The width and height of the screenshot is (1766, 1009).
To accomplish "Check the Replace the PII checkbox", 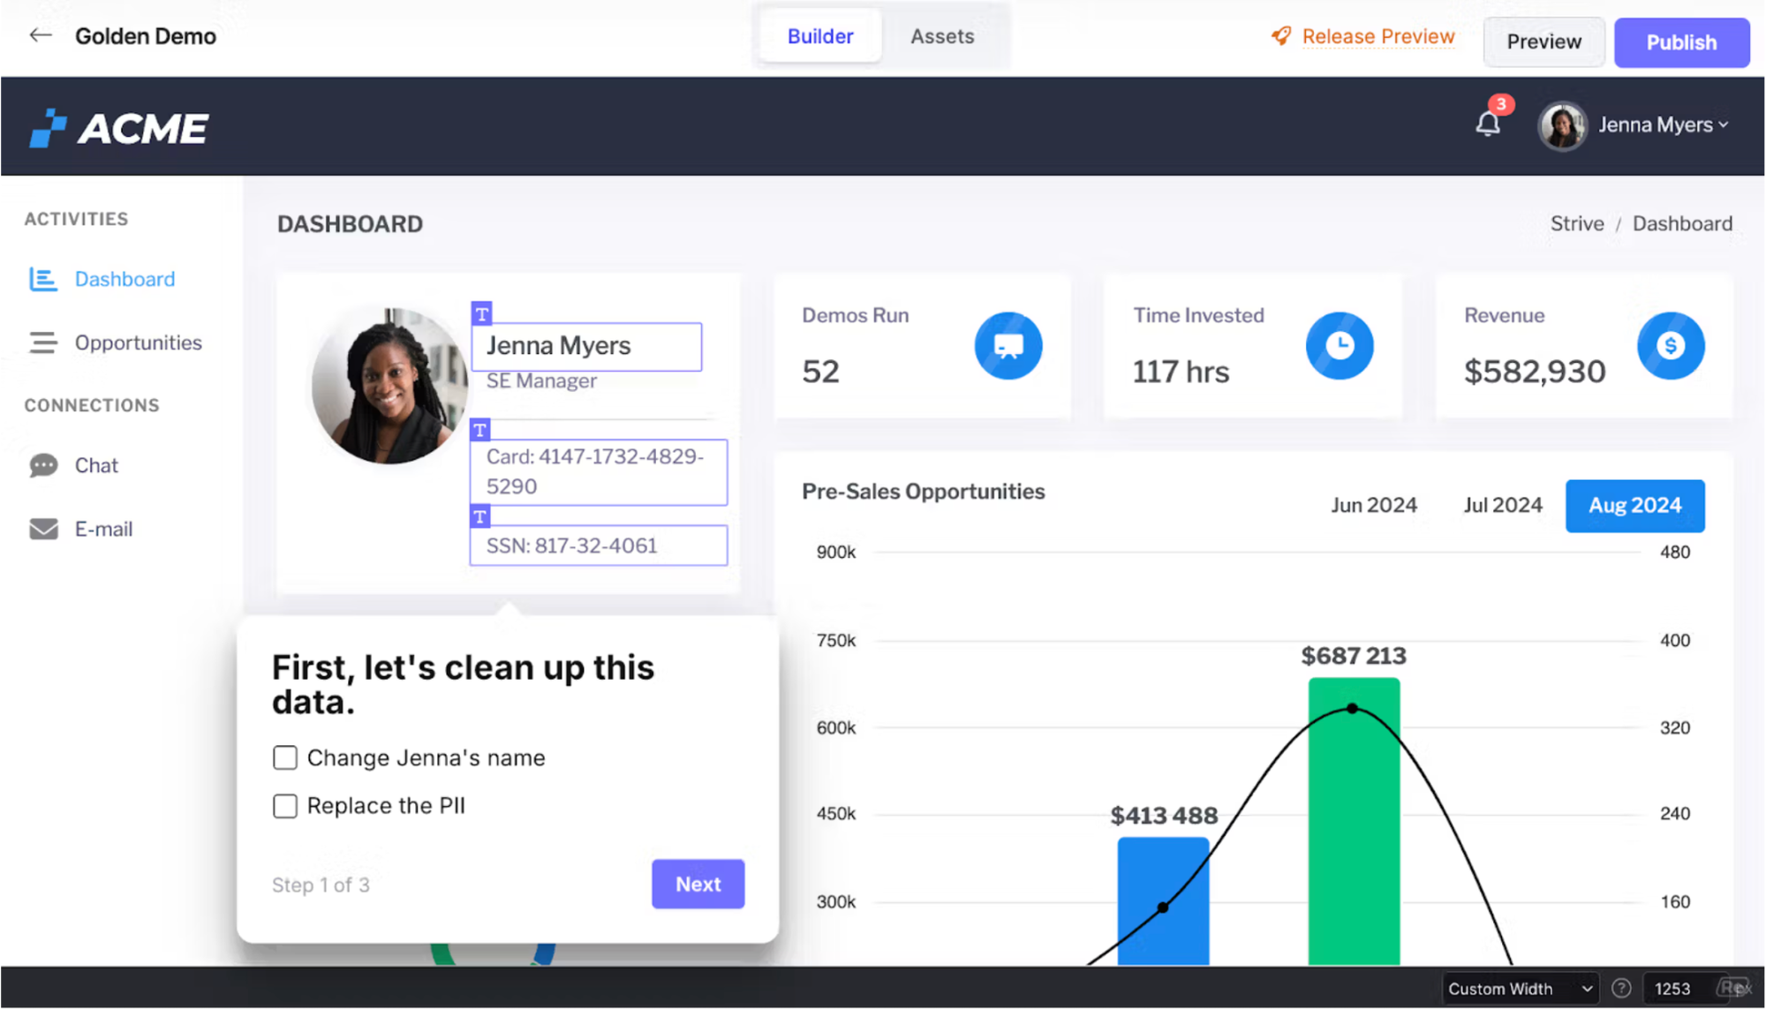I will pos(284,806).
